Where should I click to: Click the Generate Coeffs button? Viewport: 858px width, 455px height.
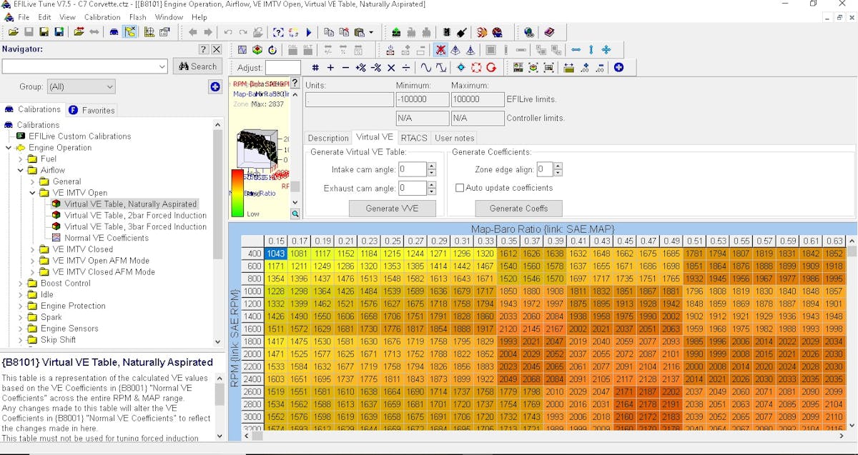[x=518, y=209]
